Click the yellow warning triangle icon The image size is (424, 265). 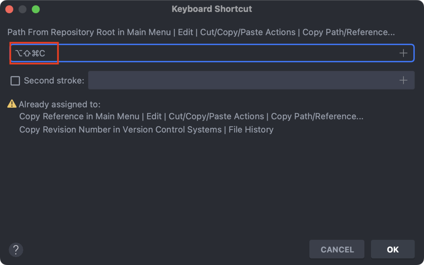click(x=12, y=104)
